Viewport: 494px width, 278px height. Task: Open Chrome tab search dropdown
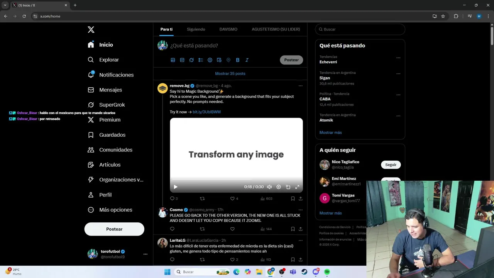point(5,5)
